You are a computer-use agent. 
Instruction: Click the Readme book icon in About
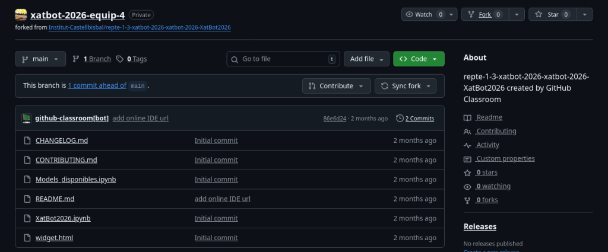click(468, 117)
